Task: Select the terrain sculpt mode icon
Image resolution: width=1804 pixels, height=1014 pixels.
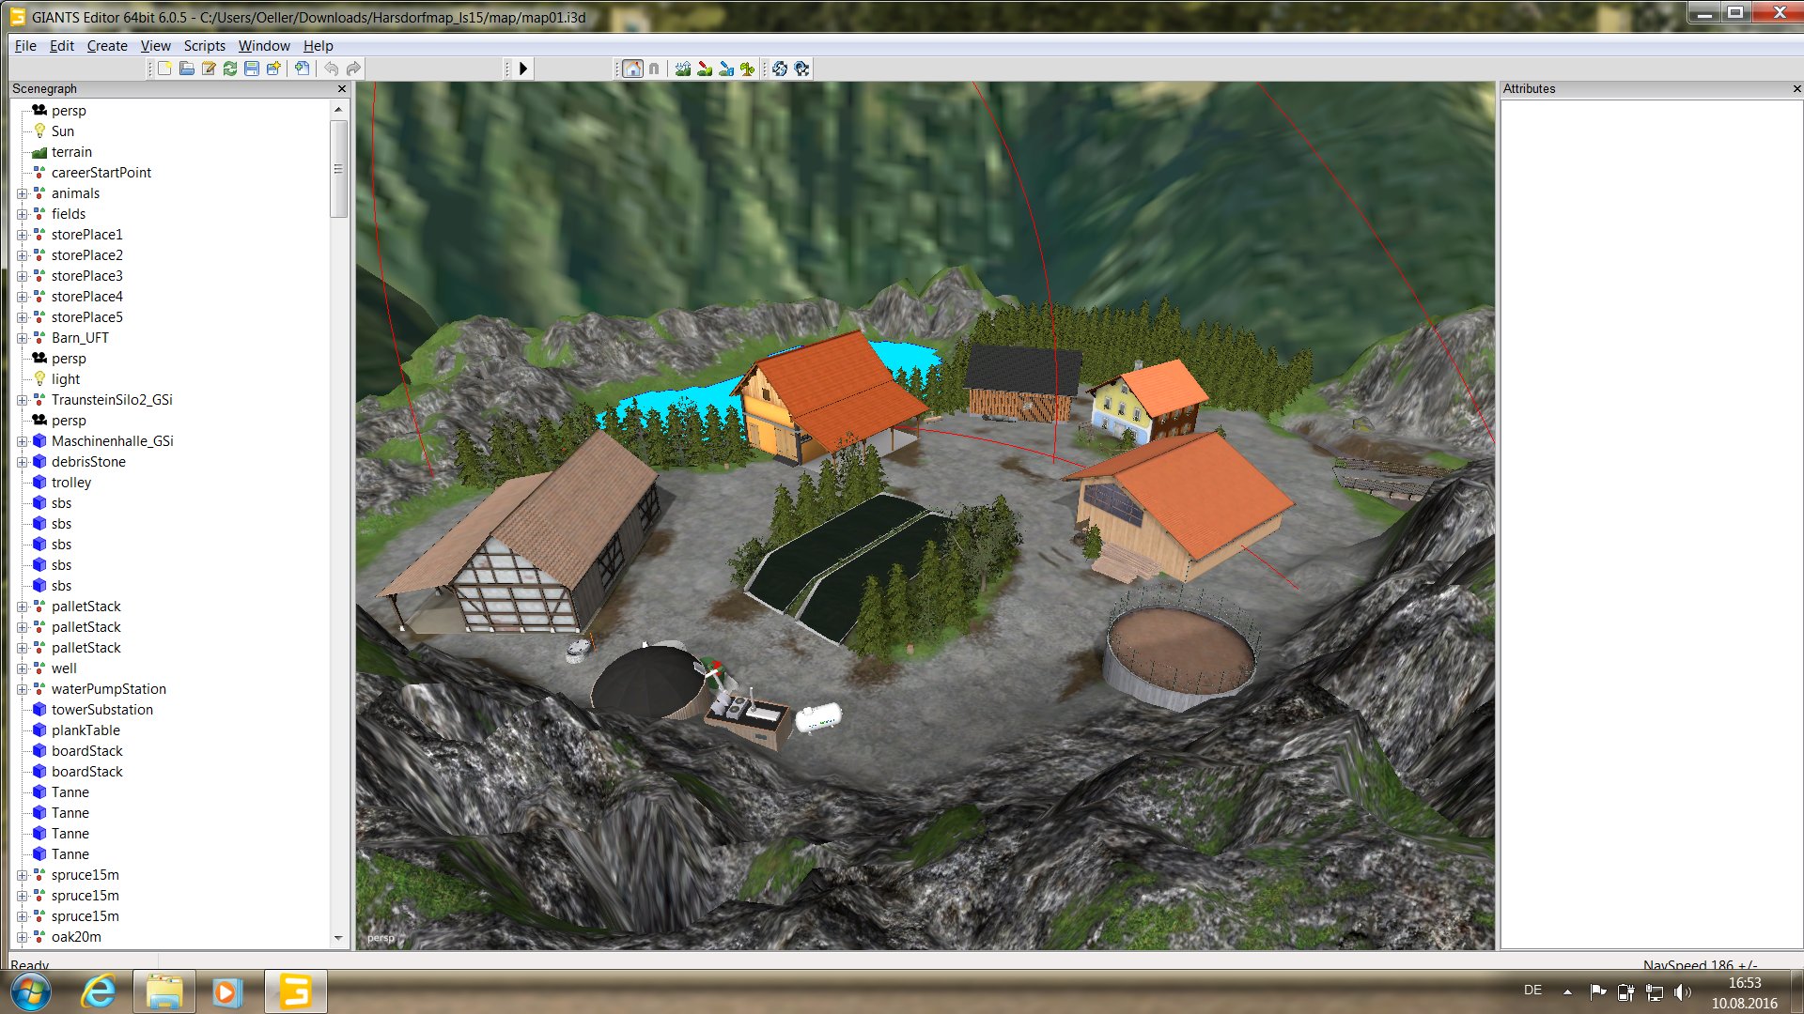Action: 683,69
